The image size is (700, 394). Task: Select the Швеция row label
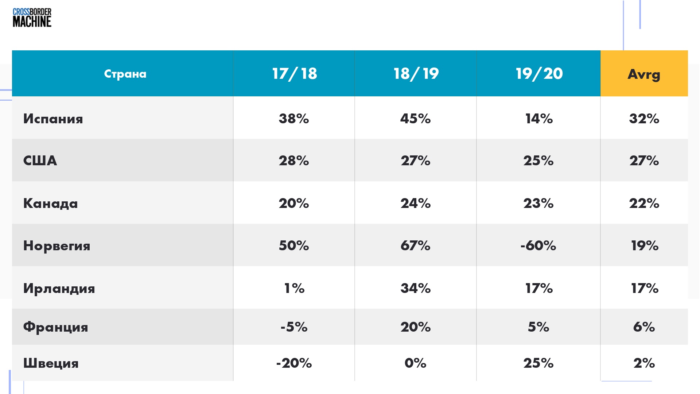point(51,363)
